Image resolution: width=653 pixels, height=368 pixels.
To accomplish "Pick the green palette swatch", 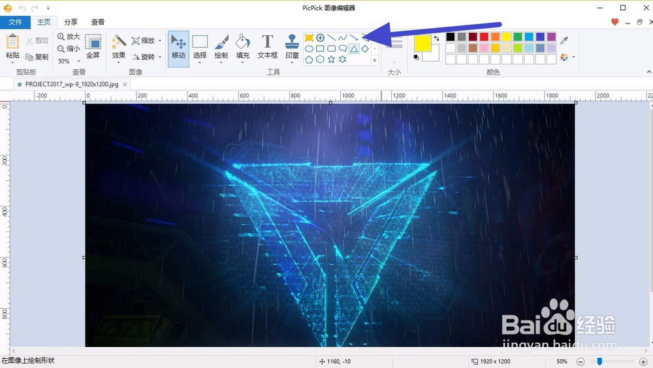I will pyautogui.click(x=518, y=37).
